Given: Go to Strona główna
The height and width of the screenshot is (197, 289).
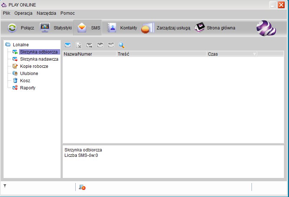Looking at the screenshot, I should point(215,28).
